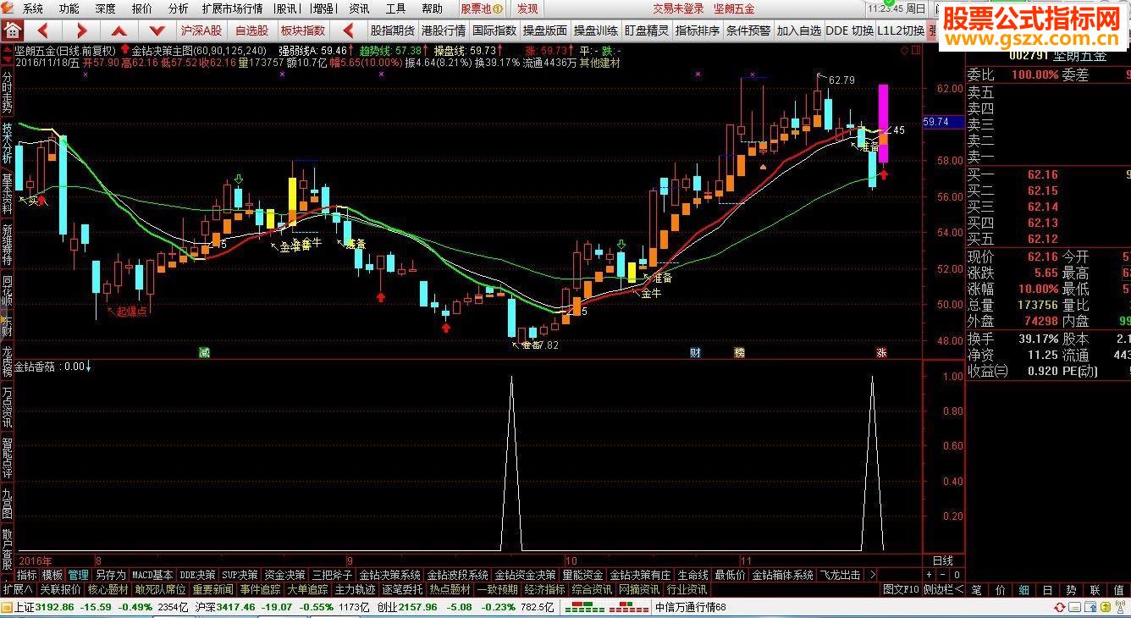Click the red 涨 marker on chart timeline

point(881,352)
